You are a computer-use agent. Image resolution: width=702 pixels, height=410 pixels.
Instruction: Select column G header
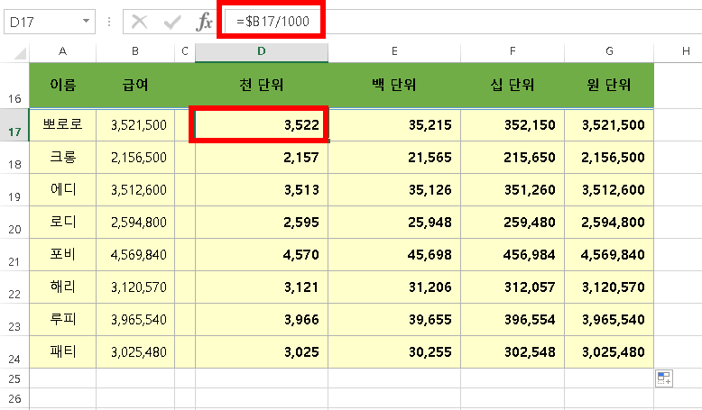click(x=609, y=51)
